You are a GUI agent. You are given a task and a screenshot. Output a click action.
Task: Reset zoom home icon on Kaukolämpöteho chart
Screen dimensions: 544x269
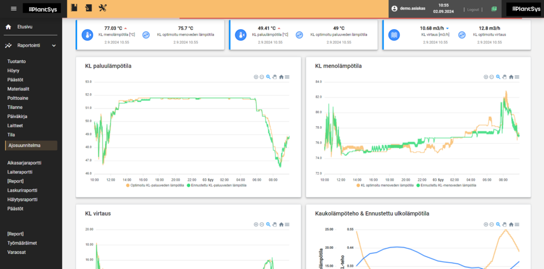511,224
